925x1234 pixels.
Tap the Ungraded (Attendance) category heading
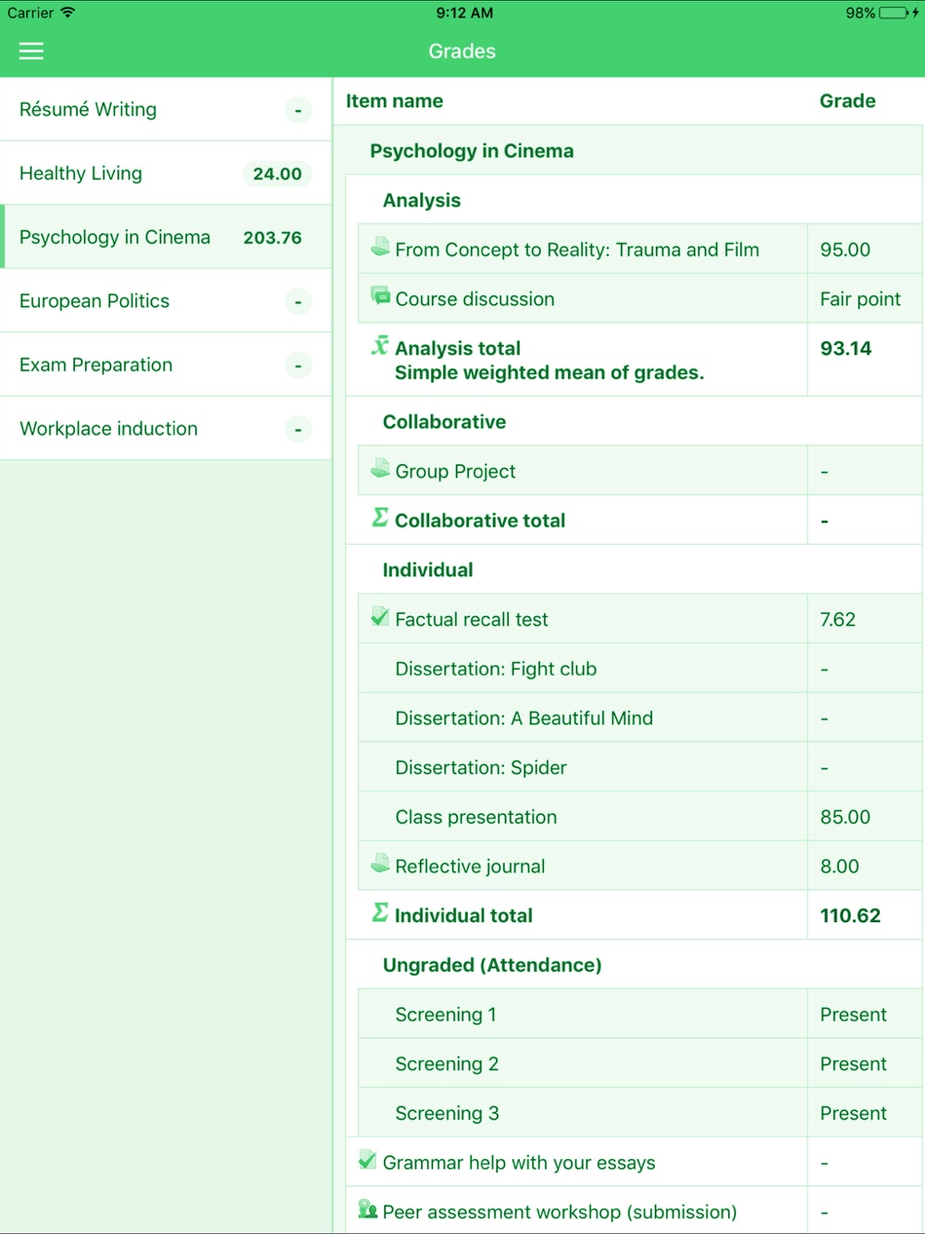click(492, 965)
